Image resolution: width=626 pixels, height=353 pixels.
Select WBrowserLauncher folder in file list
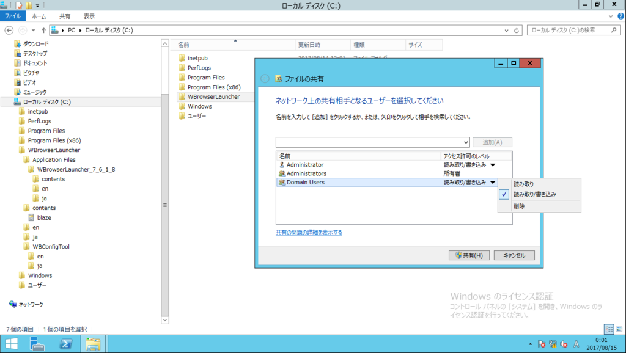point(215,96)
